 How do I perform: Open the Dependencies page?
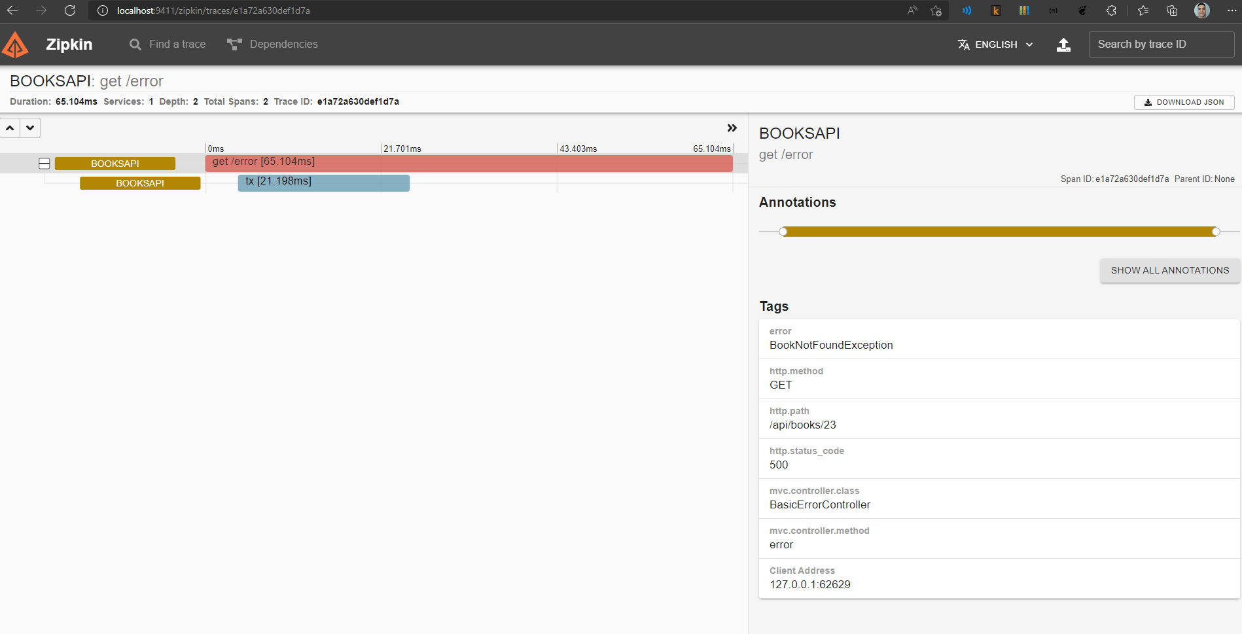[x=272, y=44]
